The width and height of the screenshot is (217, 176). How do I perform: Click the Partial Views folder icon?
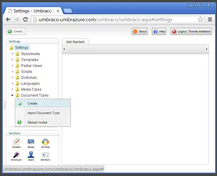17,65
